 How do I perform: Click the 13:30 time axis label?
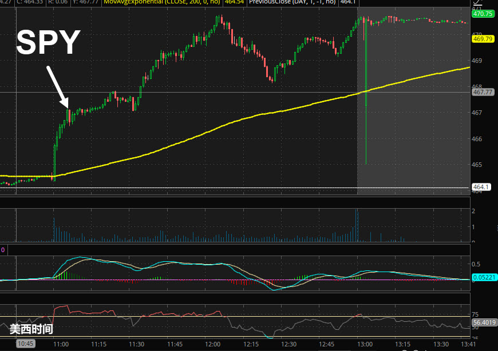(441, 344)
